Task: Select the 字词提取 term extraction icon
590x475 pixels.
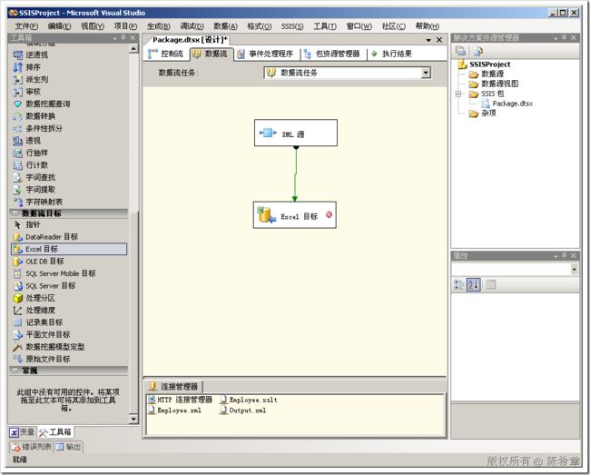Action: pyautogui.click(x=17, y=190)
